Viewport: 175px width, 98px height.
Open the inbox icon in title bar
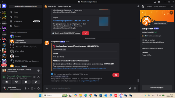pos(155,2)
